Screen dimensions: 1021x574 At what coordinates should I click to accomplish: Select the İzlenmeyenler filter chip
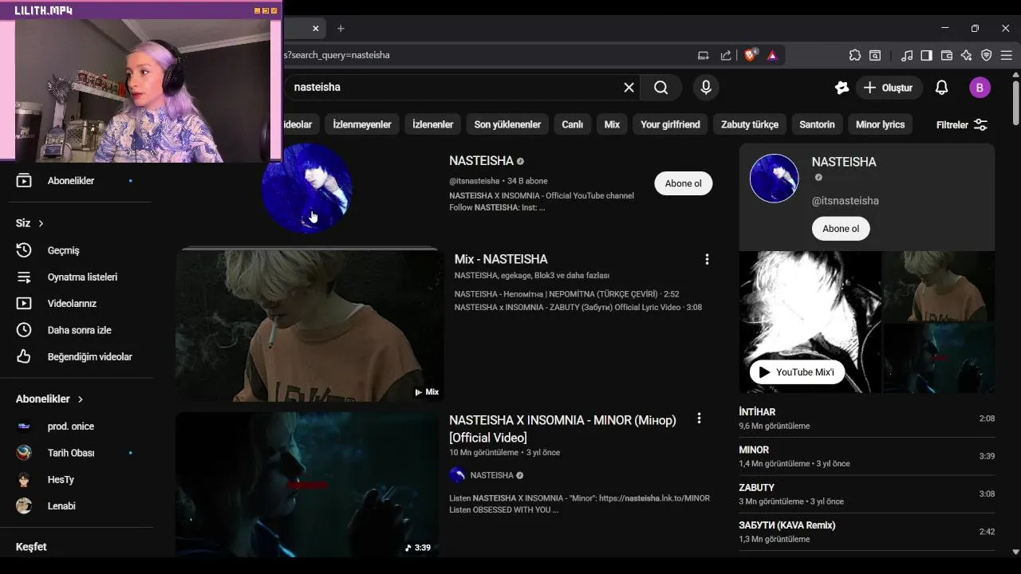362,124
